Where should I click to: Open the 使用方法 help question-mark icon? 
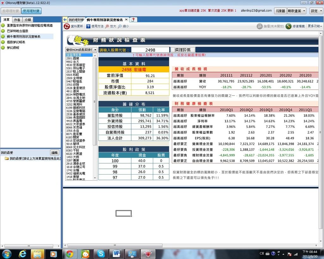tap(88, 26)
